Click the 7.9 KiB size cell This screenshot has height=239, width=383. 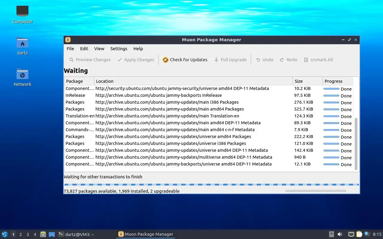point(301,130)
